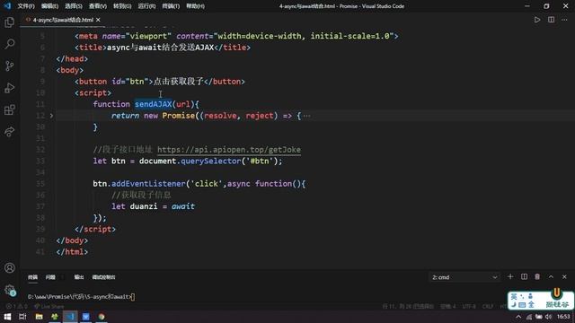Open the 运行(R) menu
Image resolution: width=575 pixels, height=323 pixels.
pyautogui.click(x=146, y=6)
